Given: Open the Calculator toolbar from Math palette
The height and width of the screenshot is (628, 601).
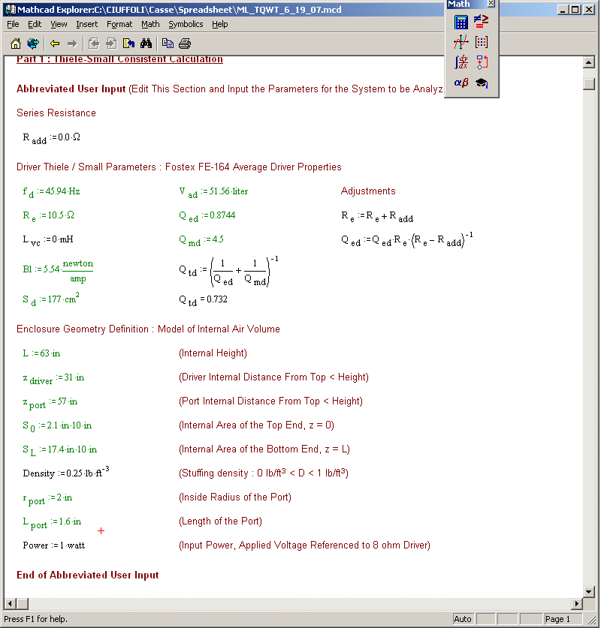Looking at the screenshot, I should (x=461, y=22).
